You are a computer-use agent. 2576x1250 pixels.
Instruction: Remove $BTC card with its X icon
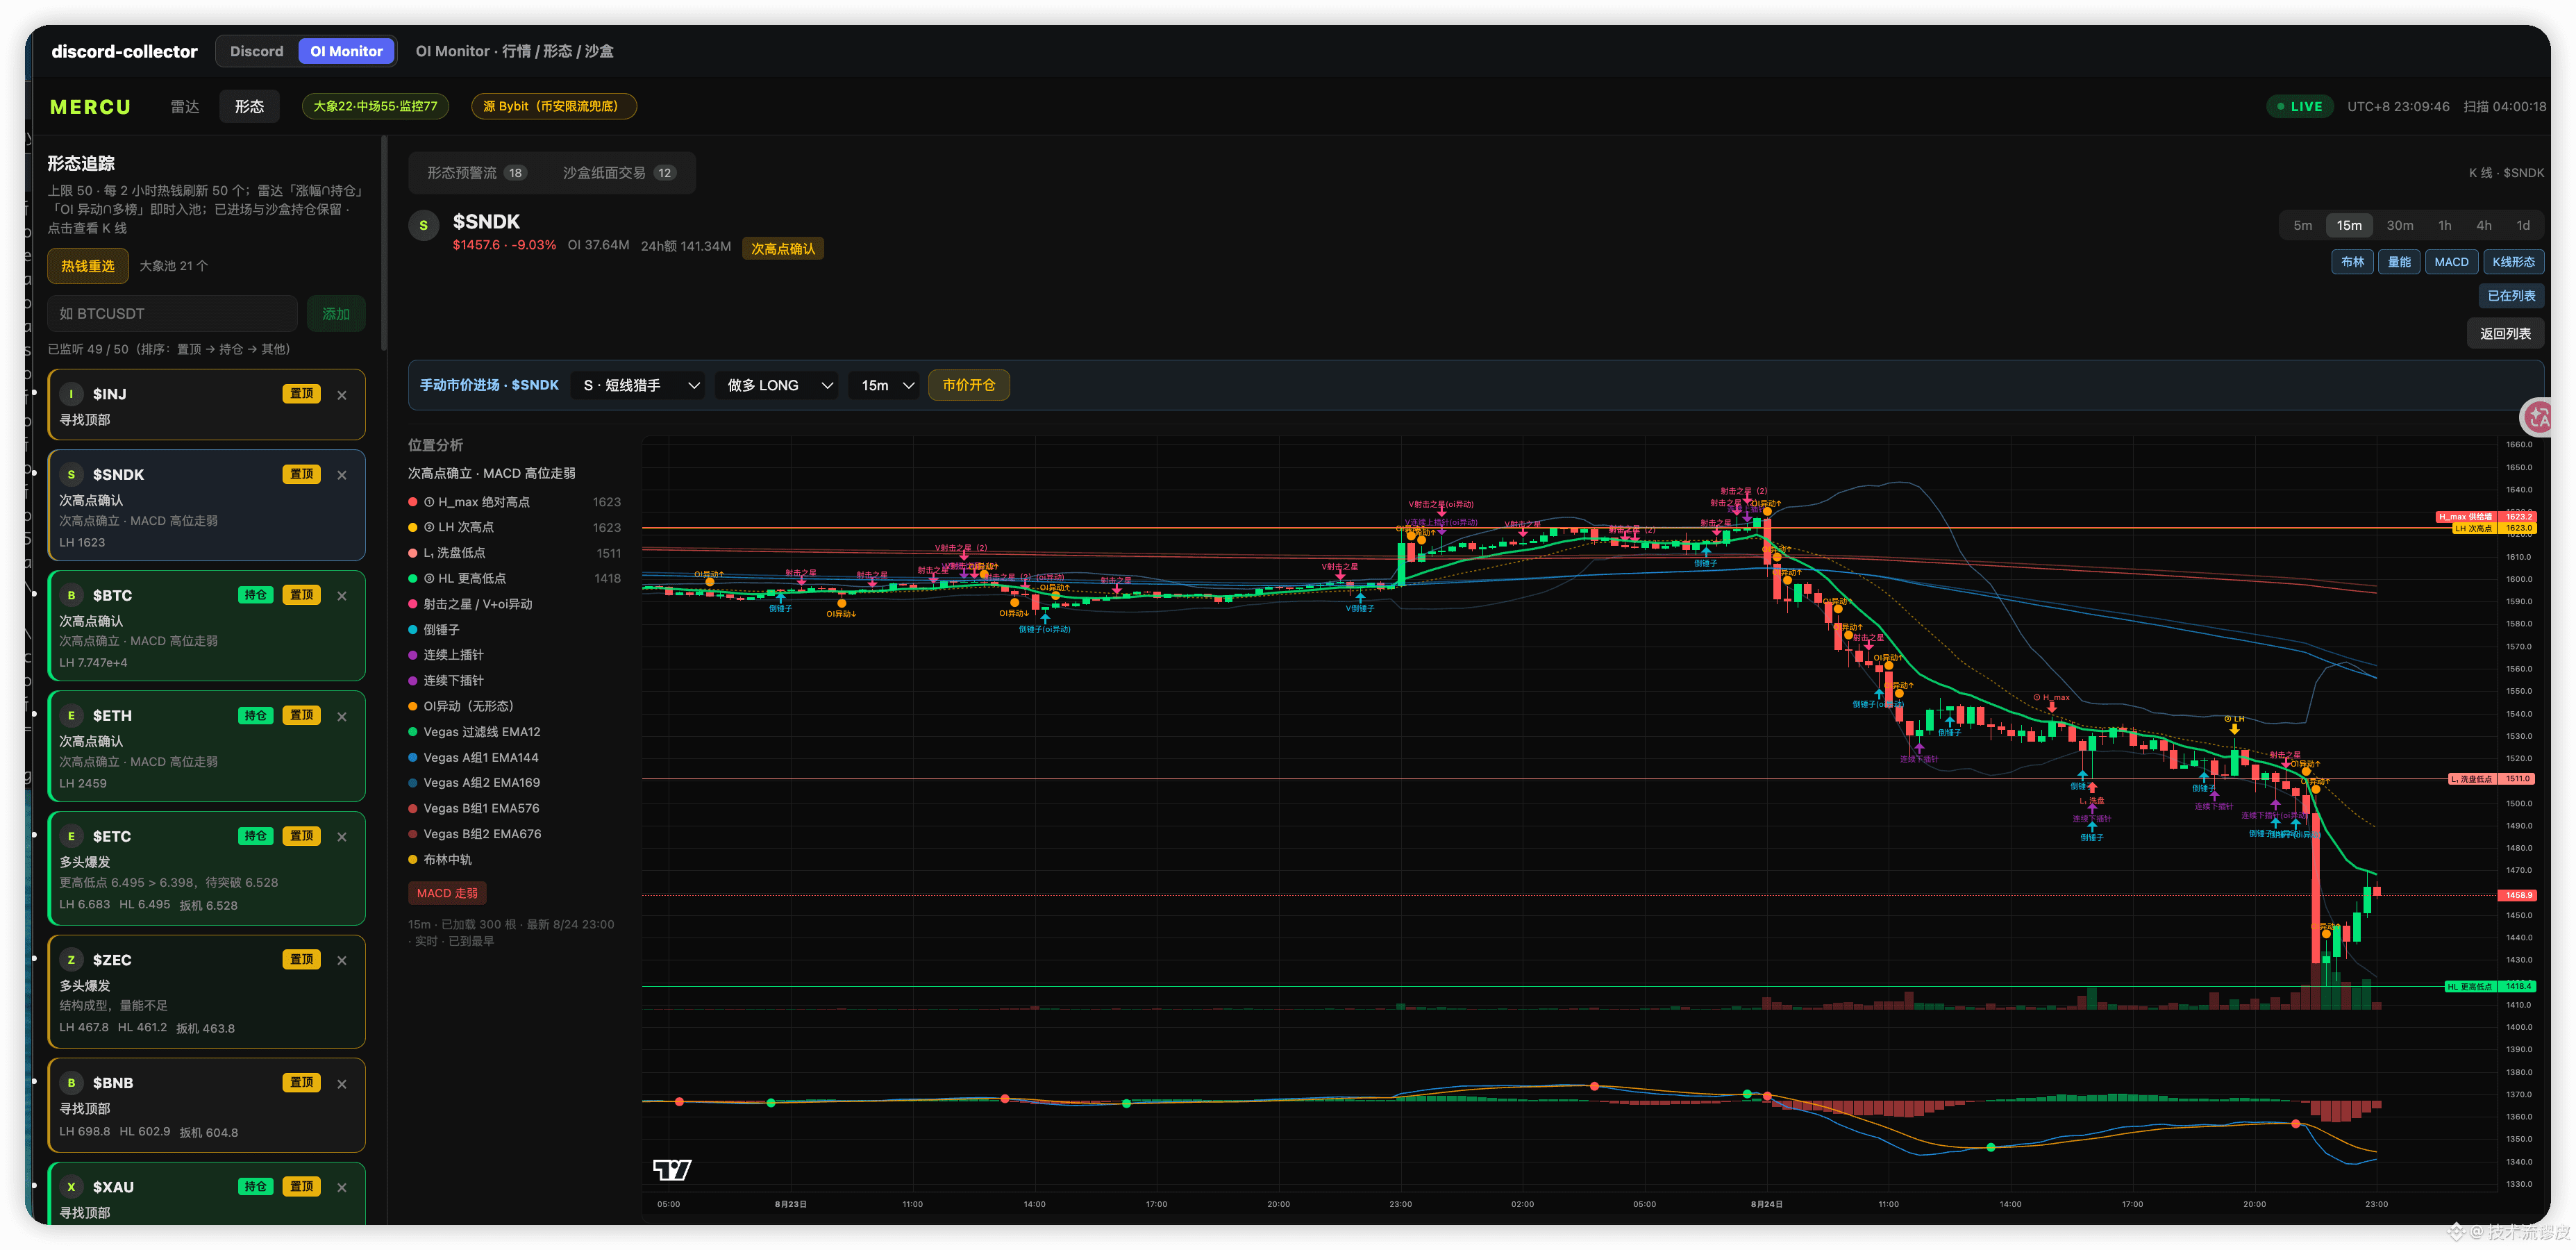[x=342, y=596]
